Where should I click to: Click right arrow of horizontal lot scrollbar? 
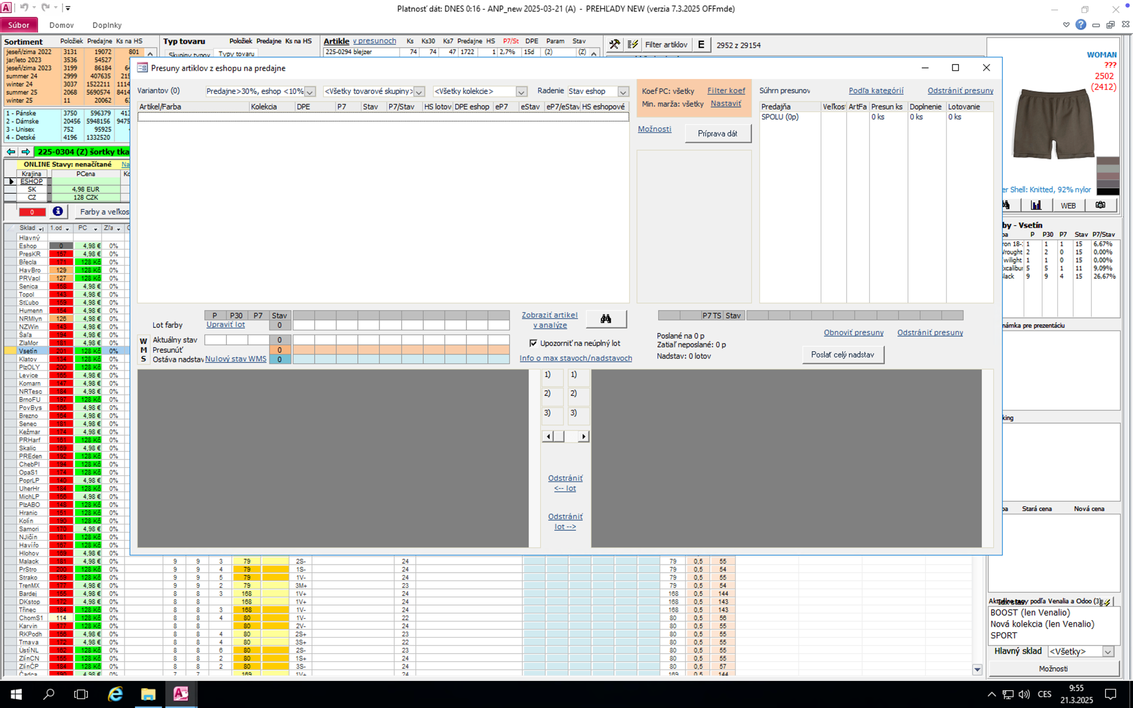click(x=584, y=437)
